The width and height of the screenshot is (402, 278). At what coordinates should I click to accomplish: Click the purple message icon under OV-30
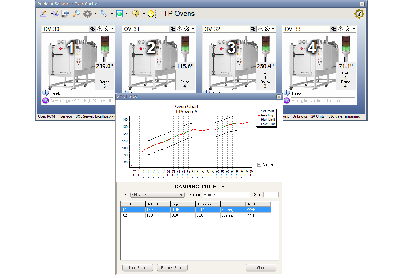coord(45,100)
